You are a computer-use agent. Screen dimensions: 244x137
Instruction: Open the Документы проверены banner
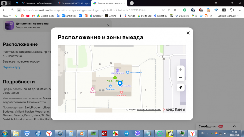tap(57, 25)
